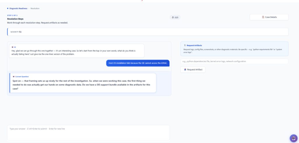Click the 2:23 timer badge
Screen dimensions: 299x143
pos(175,17)
